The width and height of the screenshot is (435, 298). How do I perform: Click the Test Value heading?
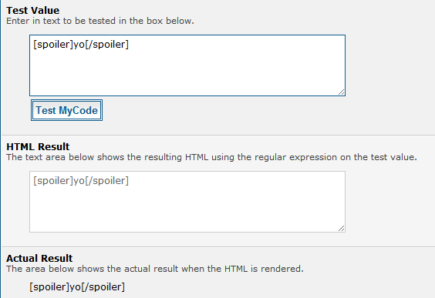point(32,11)
